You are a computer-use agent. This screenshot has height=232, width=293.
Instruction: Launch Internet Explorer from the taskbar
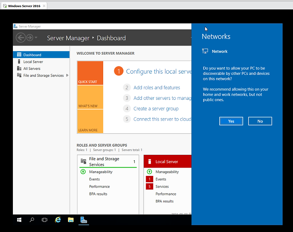coord(58,220)
